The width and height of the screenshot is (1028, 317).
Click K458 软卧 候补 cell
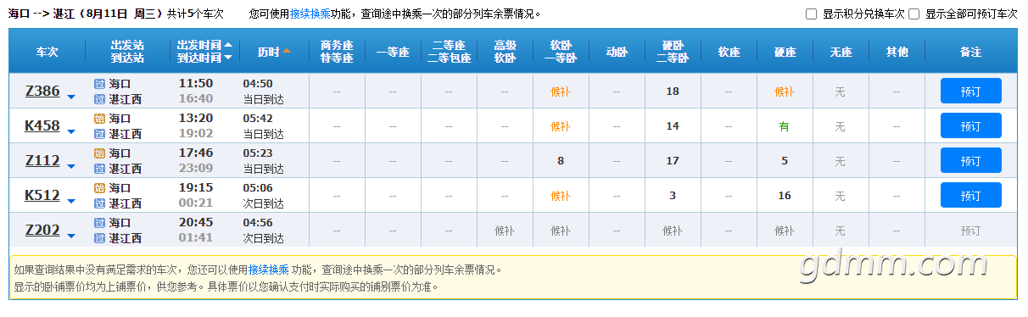[560, 126]
